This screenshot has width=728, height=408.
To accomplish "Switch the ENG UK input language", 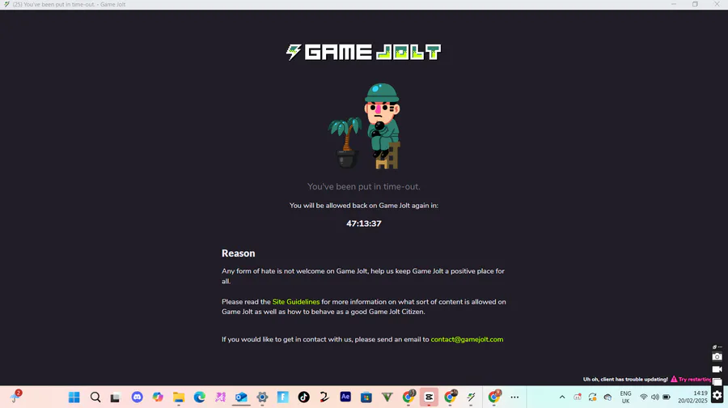I will 625,397.
